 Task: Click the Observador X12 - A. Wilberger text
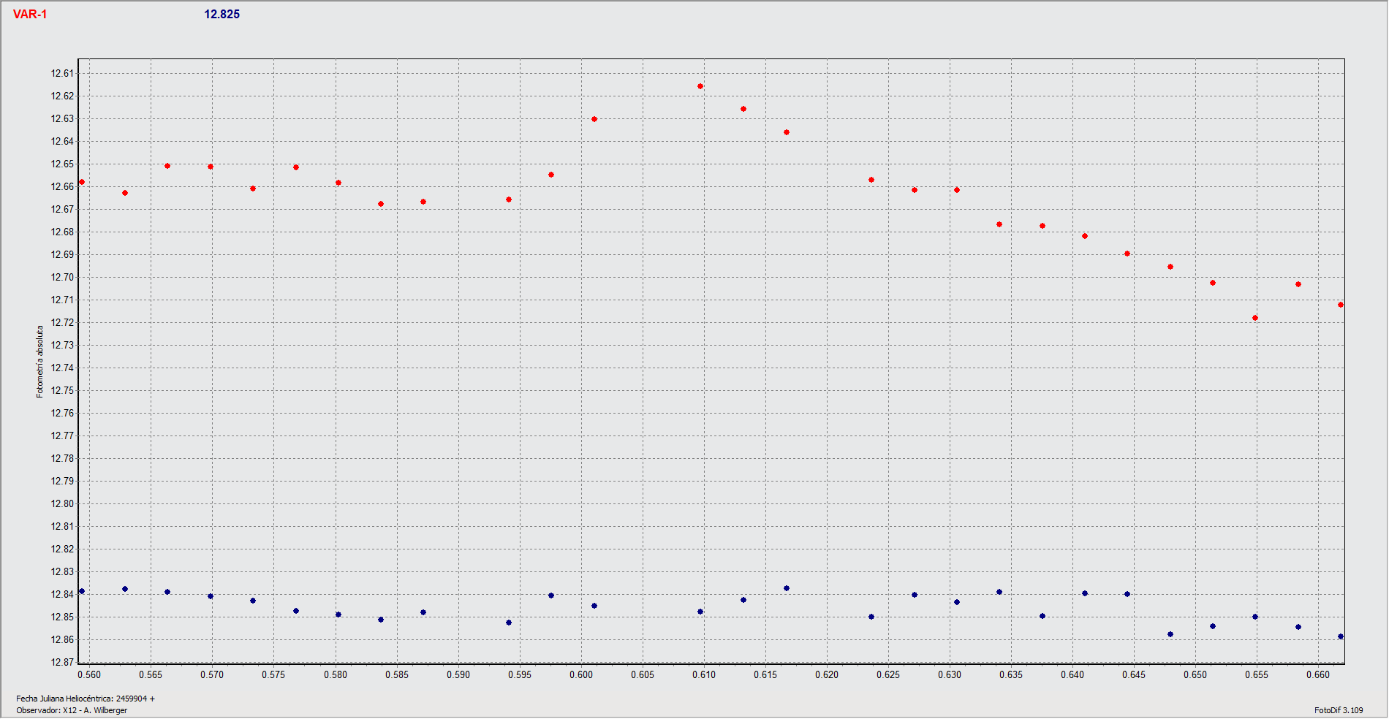tap(72, 710)
